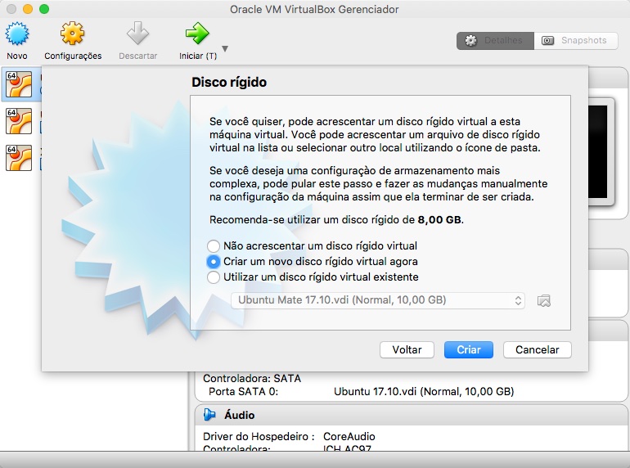Click the Cancelar button

click(537, 349)
